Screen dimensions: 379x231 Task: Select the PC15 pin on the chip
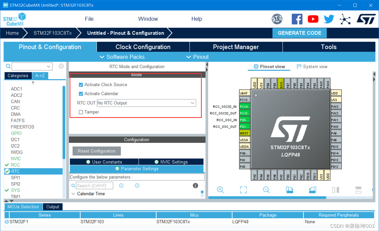245,113
